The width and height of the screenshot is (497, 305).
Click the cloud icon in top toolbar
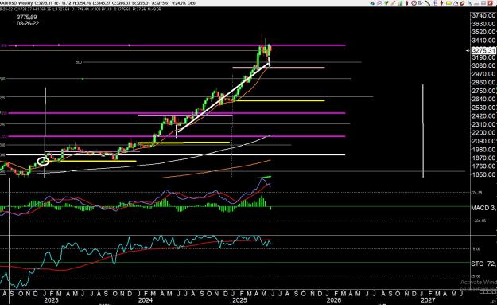tap(372, 3)
